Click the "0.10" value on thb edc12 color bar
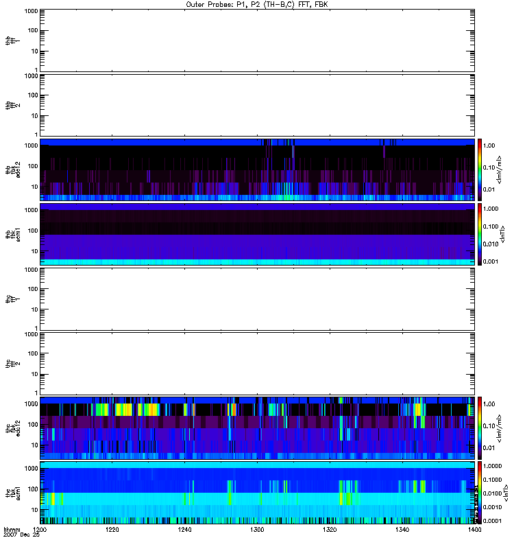 tap(489, 167)
